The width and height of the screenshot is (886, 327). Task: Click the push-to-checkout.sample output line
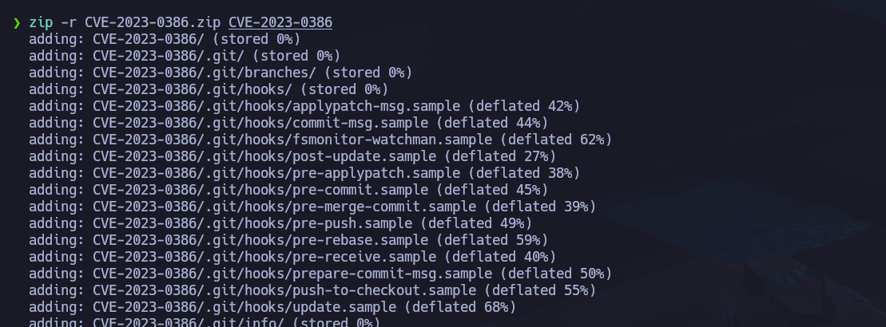coord(312,290)
